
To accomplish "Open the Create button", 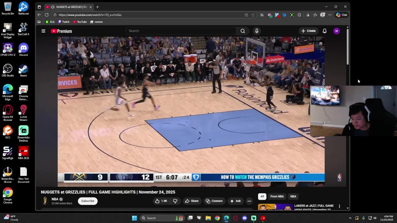I will tap(308, 31).
